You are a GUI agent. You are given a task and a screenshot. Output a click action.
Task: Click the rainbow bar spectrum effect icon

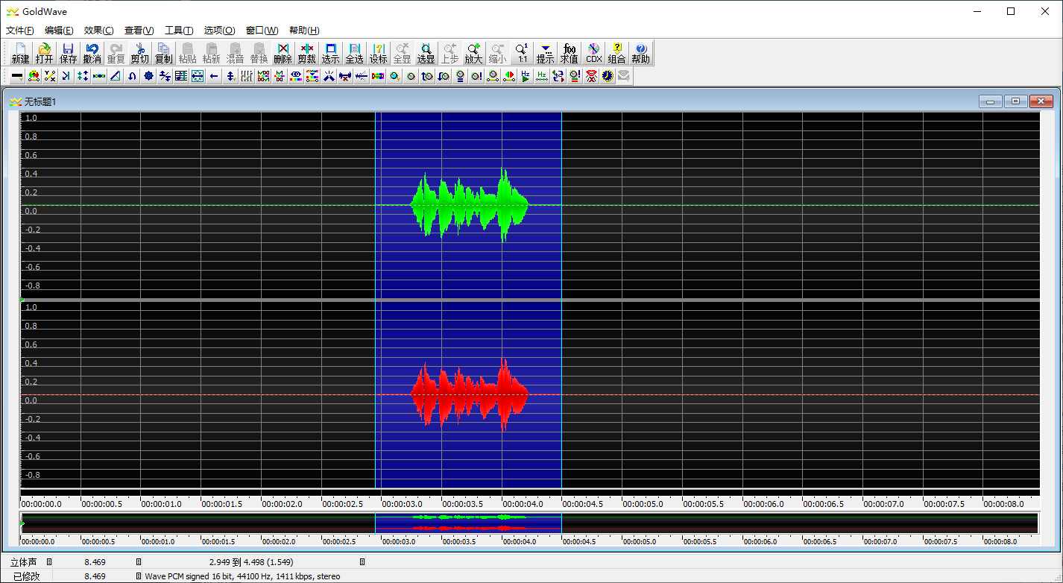(x=378, y=76)
